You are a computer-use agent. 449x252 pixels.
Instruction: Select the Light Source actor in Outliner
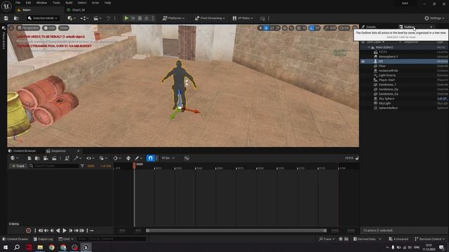(x=404, y=76)
